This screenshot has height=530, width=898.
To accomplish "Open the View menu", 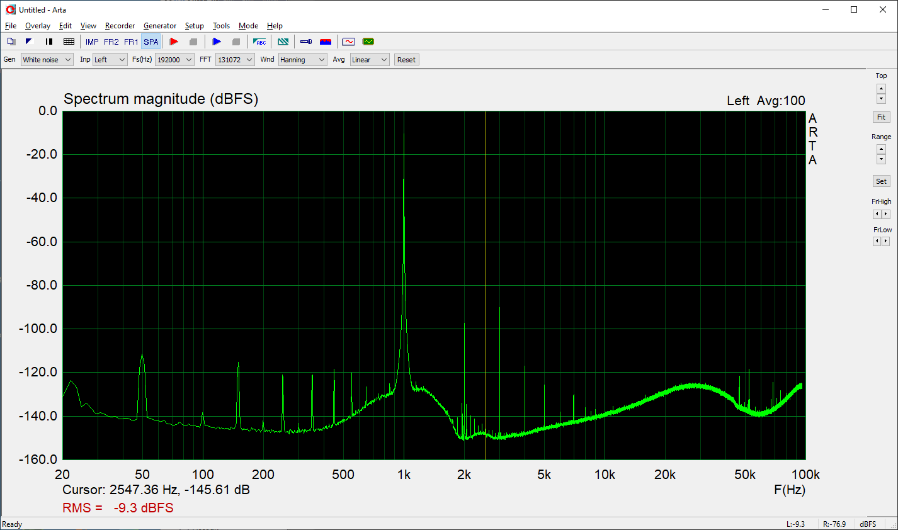I will tap(88, 26).
